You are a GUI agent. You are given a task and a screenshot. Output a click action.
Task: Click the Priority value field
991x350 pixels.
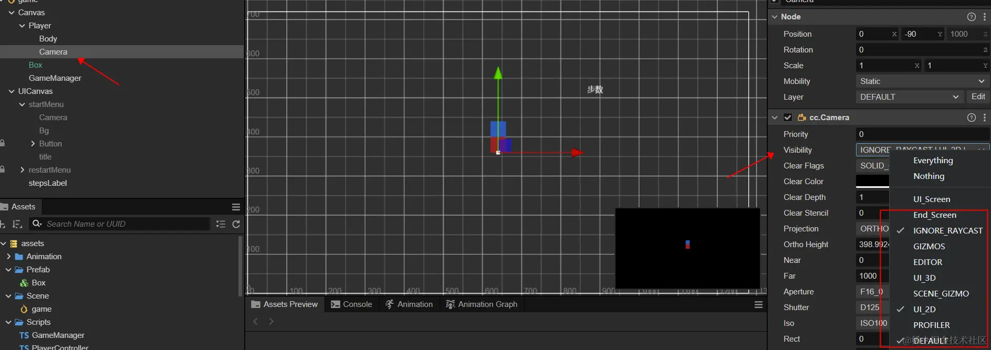[922, 134]
